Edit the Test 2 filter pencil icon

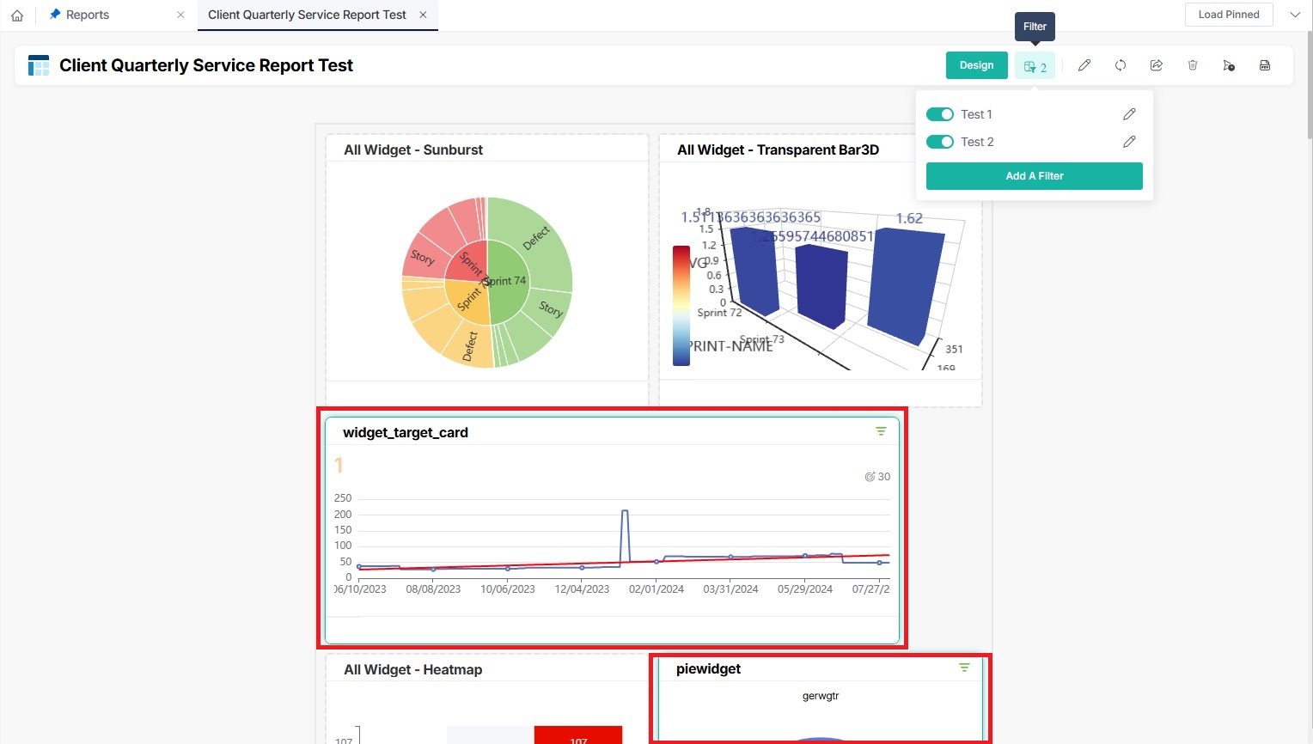click(x=1129, y=142)
